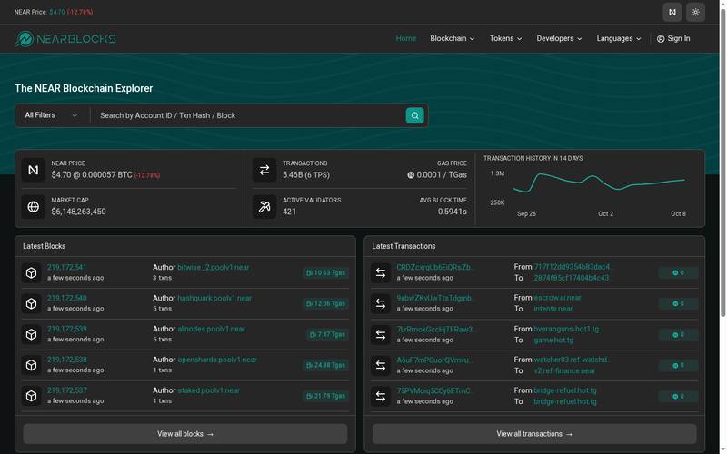This screenshot has width=727, height=454.
Task: Click swap icon for transaction CRDZcirqUb6EiQRsZb
Action: click(x=380, y=273)
